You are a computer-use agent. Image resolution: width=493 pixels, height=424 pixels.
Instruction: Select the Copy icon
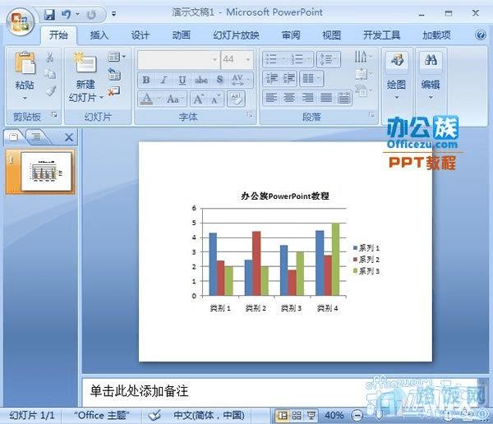50,74
